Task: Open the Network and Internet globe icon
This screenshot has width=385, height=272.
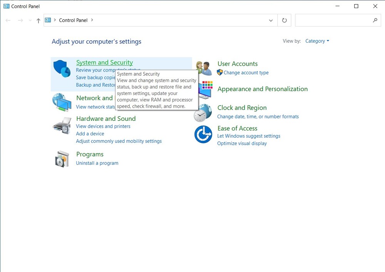Action: pyautogui.click(x=62, y=102)
